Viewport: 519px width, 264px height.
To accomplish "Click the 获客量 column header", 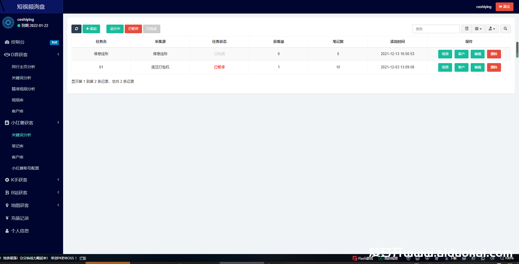I will coord(279,42).
